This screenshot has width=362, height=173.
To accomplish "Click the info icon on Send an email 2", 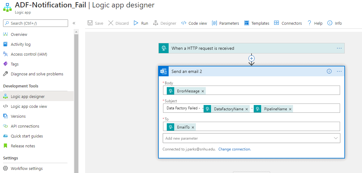I will (329, 71).
